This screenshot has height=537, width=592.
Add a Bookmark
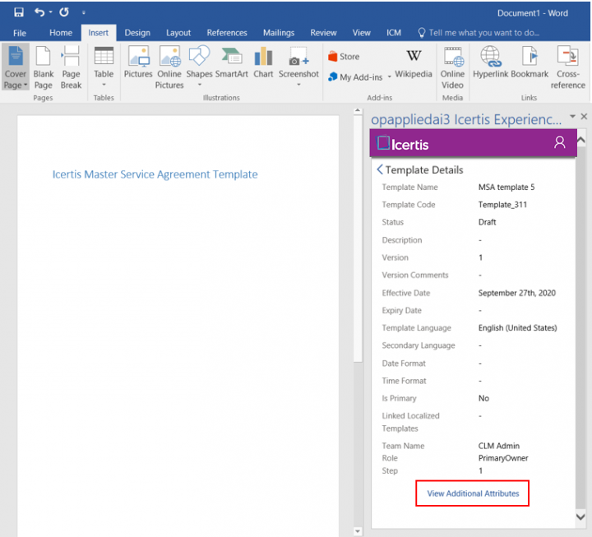click(x=530, y=62)
